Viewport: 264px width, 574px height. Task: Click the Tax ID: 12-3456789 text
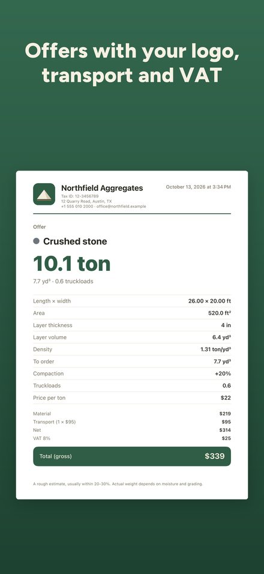tap(80, 196)
